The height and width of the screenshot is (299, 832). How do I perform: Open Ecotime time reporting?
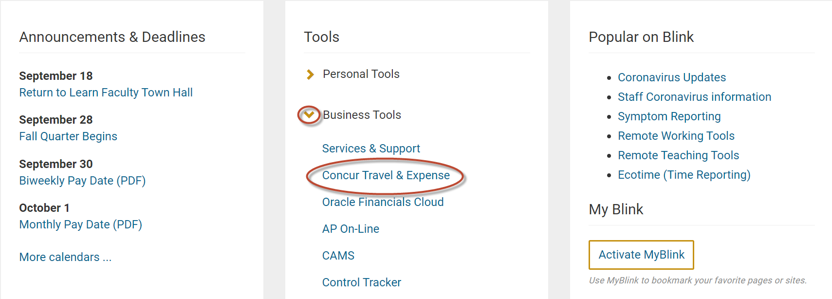tap(684, 175)
